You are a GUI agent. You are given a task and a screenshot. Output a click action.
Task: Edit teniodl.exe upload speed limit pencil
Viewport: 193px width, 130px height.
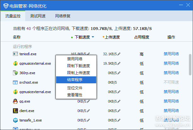[x=119, y=54]
